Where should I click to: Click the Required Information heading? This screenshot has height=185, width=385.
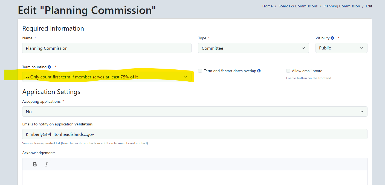53,28
